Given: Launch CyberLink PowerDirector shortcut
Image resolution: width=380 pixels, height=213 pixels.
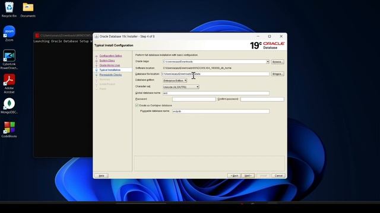Looking at the screenshot, I should point(9,59).
